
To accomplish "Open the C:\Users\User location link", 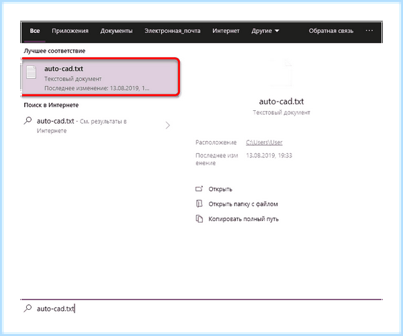I will pos(264,142).
